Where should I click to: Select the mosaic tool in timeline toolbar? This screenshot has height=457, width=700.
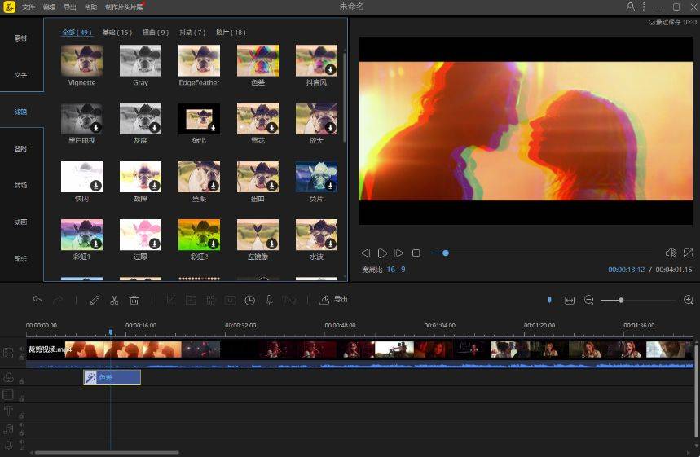tap(210, 300)
